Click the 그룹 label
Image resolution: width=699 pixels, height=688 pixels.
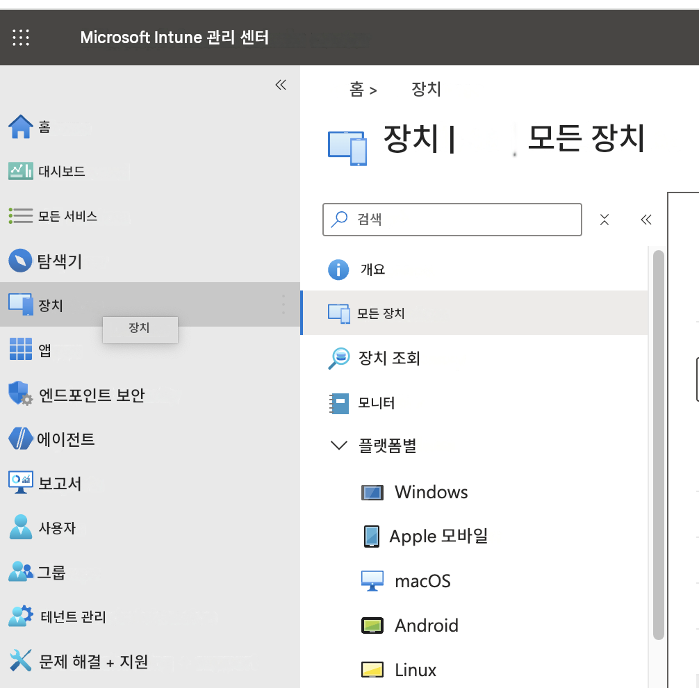tap(51, 572)
